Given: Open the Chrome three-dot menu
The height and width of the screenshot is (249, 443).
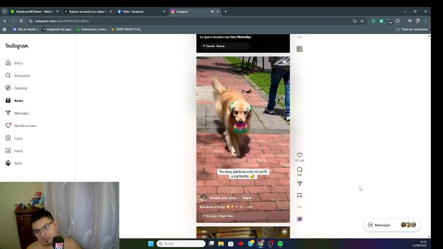Looking at the screenshot, I should point(426,21).
